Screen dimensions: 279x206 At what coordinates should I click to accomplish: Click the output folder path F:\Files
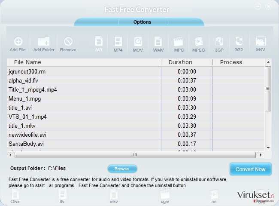click(57, 168)
